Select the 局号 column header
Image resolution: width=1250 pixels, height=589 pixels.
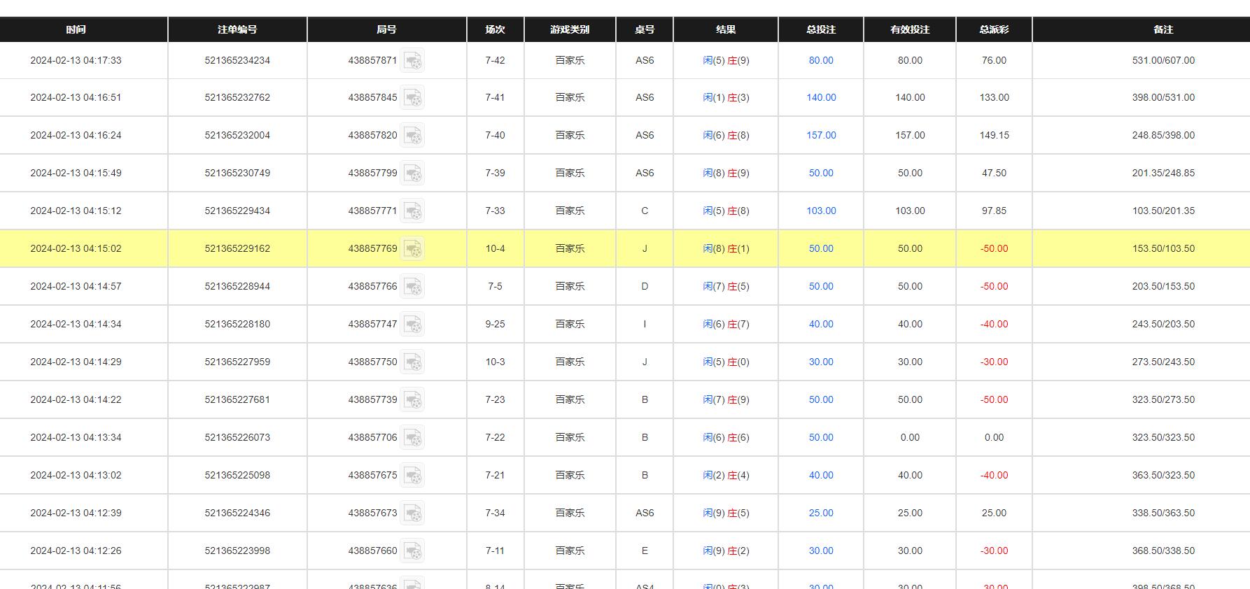pyautogui.click(x=386, y=29)
